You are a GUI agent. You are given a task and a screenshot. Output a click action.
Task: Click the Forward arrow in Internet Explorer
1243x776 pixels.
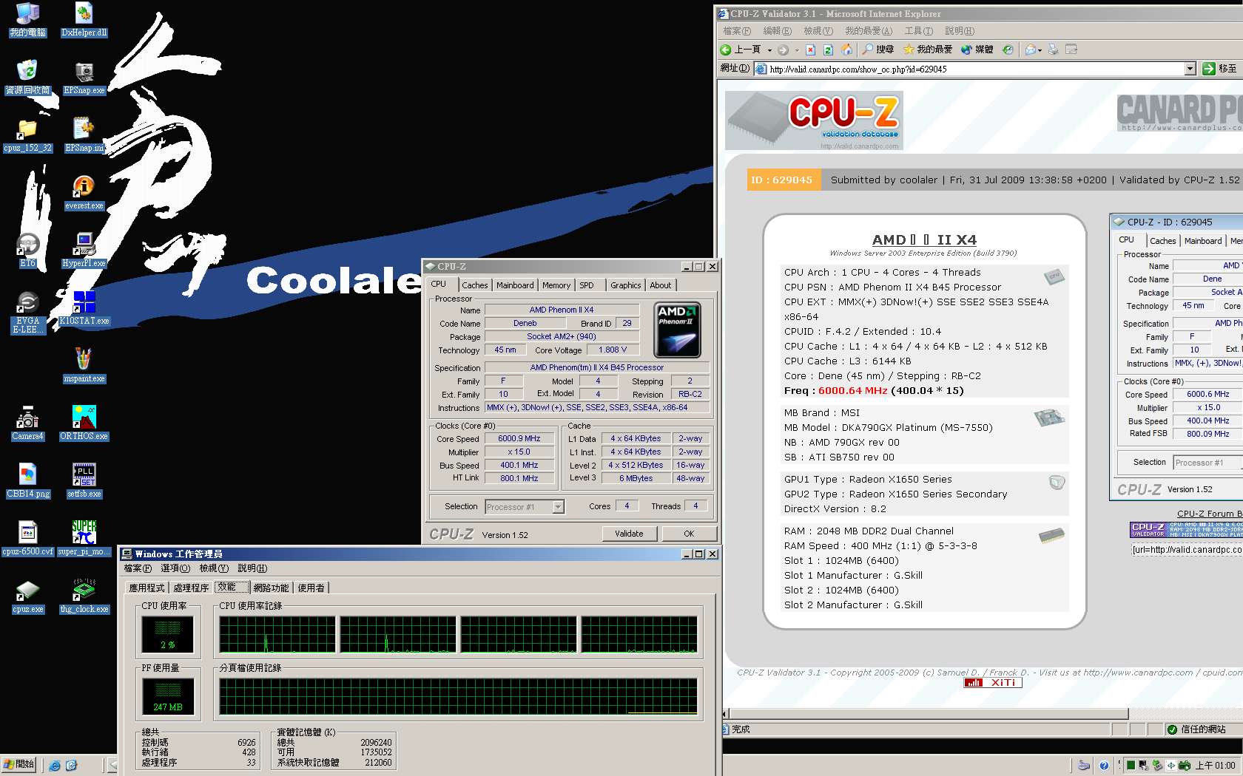783,50
